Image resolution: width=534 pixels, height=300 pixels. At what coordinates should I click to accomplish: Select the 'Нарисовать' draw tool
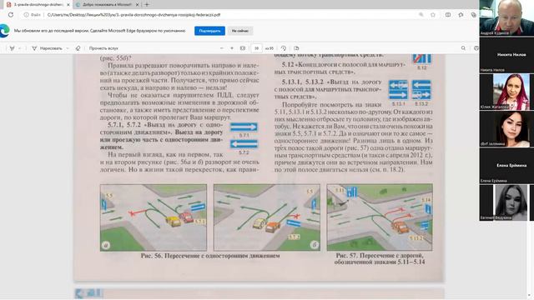click(x=47, y=48)
